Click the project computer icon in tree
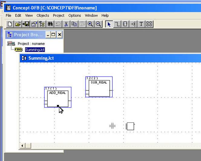The width and height of the screenshot is (201, 161). [x=11, y=43]
